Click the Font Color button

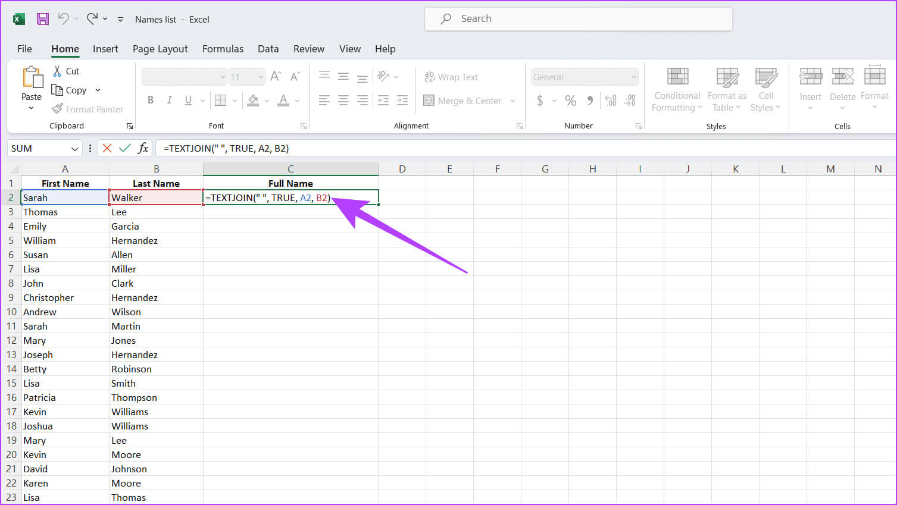click(283, 101)
